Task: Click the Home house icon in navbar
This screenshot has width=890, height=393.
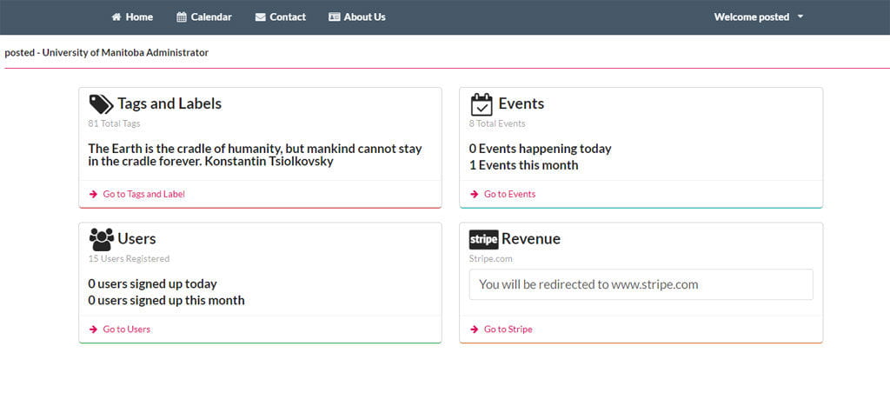Action: coord(116,17)
